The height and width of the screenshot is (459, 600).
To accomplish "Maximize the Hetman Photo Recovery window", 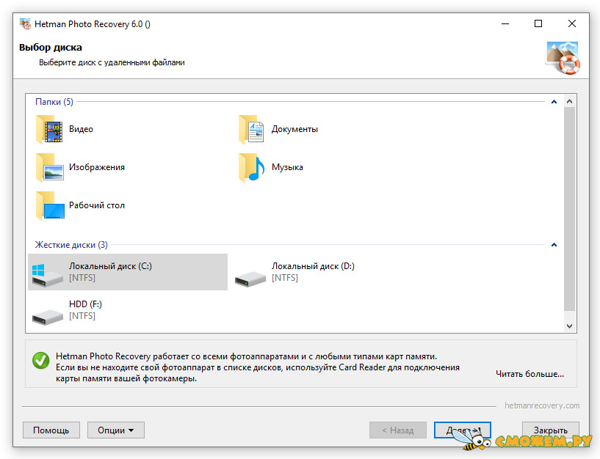I will tap(538, 23).
